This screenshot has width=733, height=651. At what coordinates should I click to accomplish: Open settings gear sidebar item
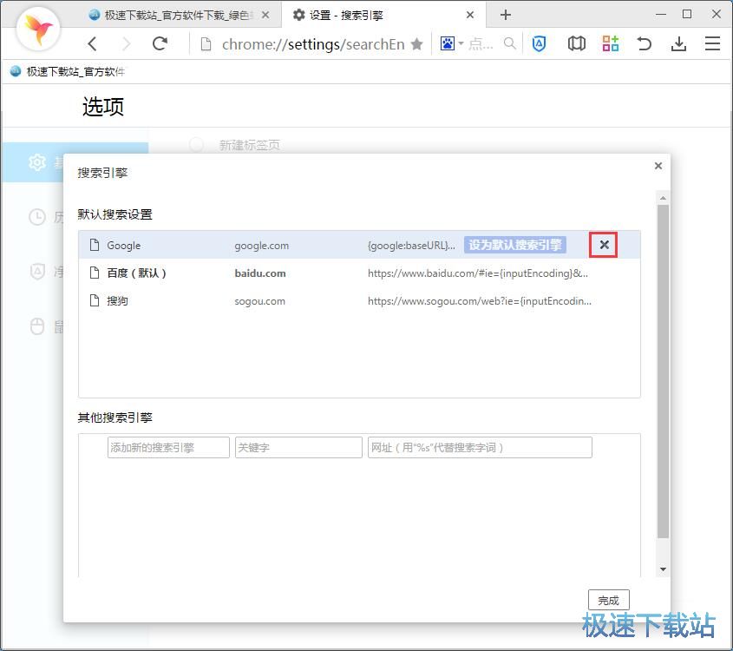coord(37,162)
